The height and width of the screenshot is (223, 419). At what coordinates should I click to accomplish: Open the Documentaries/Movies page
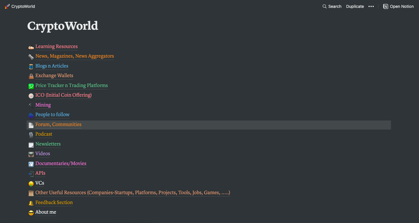(x=61, y=164)
